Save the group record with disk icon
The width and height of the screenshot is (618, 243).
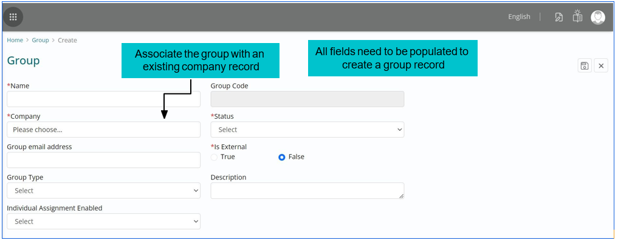click(x=584, y=66)
